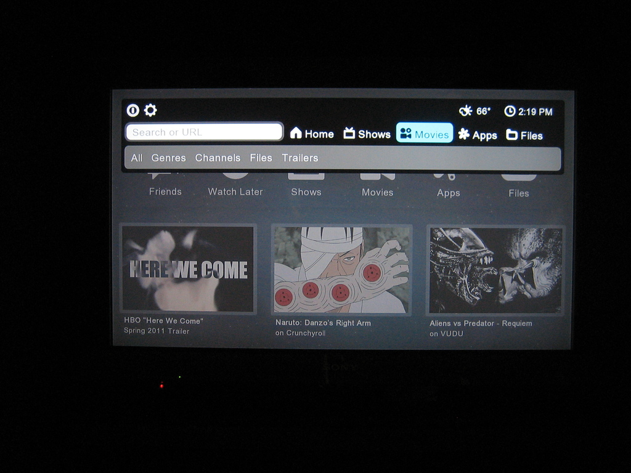
Task: Click the 2:19 PM time display
Action: (535, 112)
